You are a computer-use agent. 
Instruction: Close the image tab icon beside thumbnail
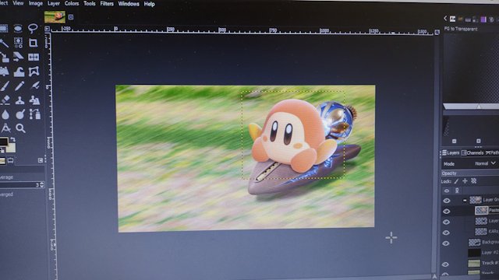click(x=71, y=17)
